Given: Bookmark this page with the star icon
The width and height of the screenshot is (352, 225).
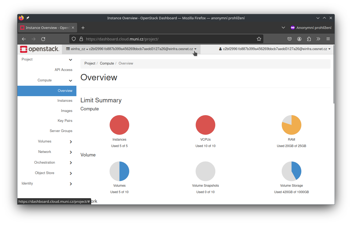Looking at the screenshot, I should [x=259, y=39].
